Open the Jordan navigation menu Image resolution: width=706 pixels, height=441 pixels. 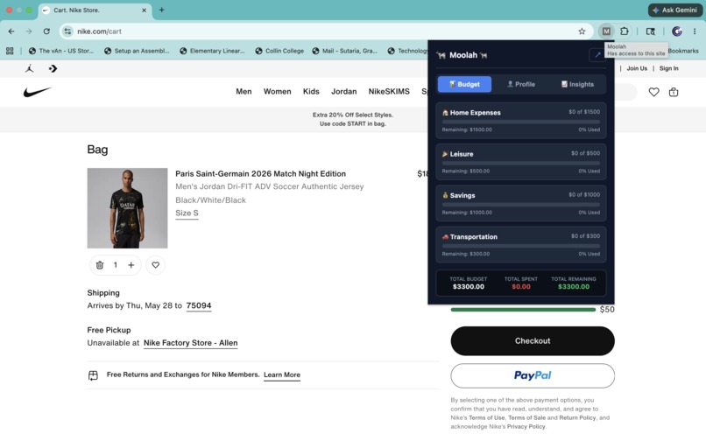tap(343, 91)
